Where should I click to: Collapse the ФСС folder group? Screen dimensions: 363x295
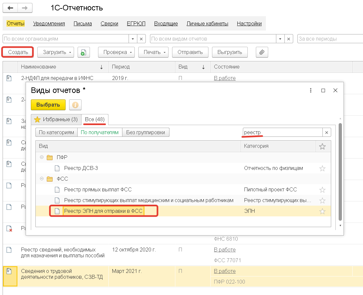click(42, 179)
